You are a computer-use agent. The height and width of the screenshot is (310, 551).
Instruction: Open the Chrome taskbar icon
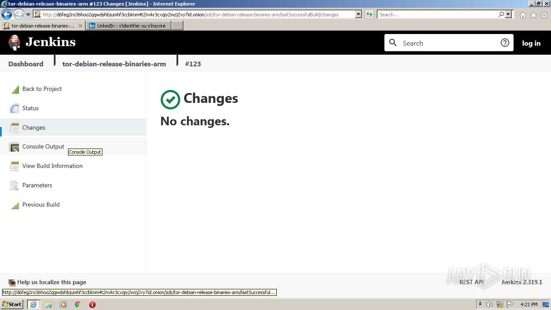point(78,304)
